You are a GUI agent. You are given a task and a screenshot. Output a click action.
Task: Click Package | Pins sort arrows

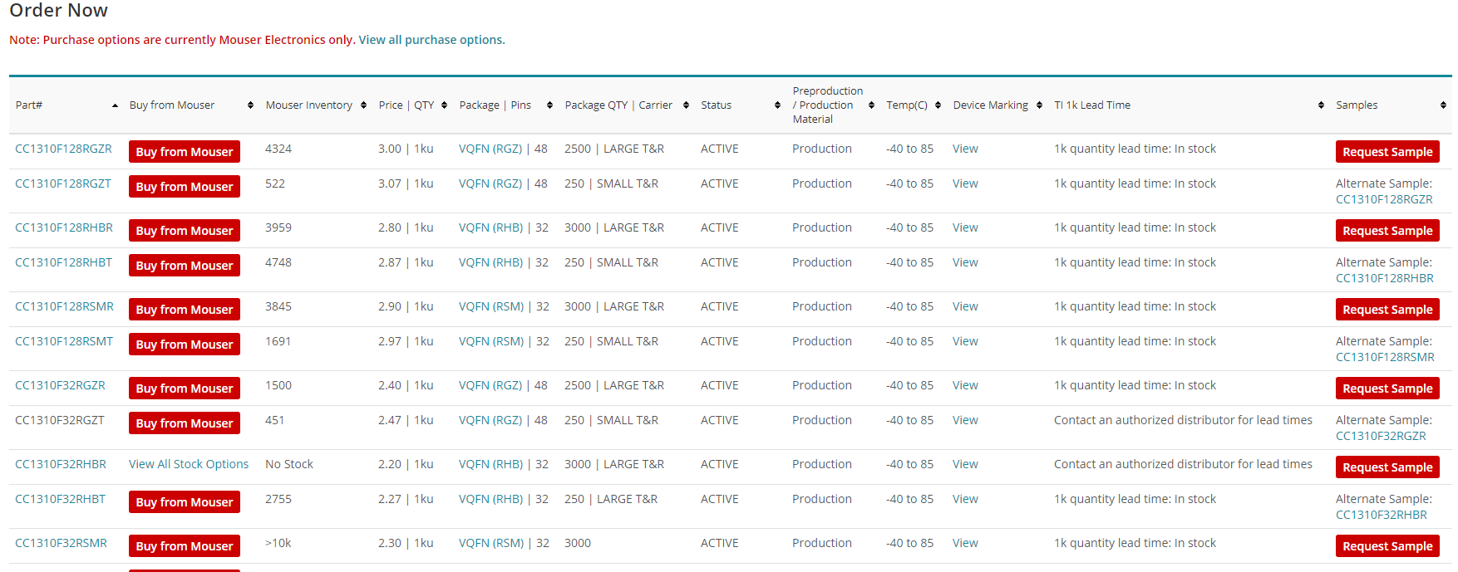[549, 105]
